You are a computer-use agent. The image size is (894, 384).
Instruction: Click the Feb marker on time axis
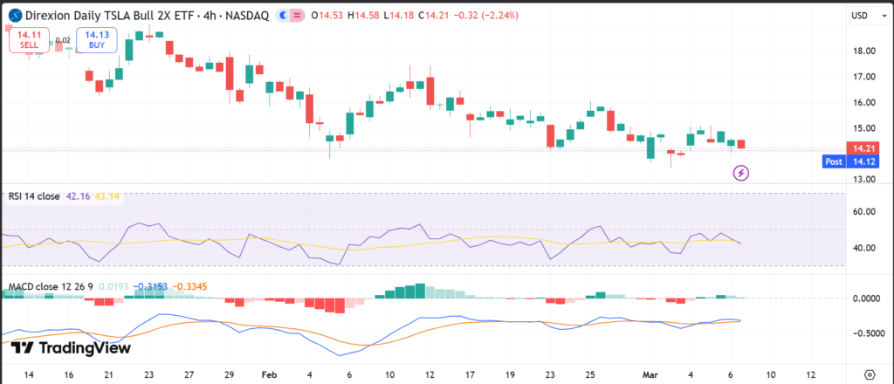267,374
